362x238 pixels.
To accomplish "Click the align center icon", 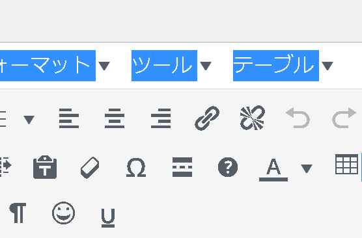I will 115,118.
